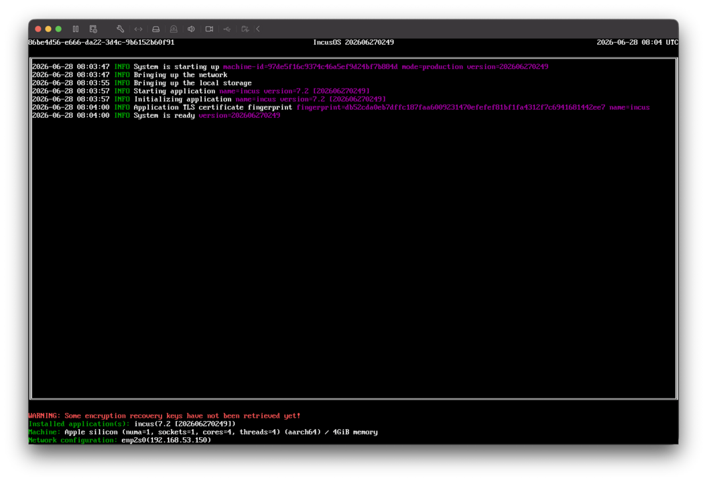Click the 'Installed application(s):' label

(x=79, y=424)
